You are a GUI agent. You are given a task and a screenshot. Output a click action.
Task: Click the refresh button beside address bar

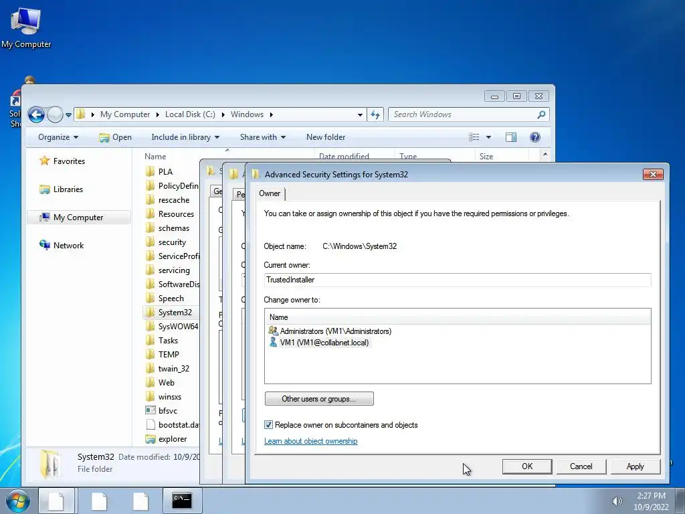pos(375,114)
